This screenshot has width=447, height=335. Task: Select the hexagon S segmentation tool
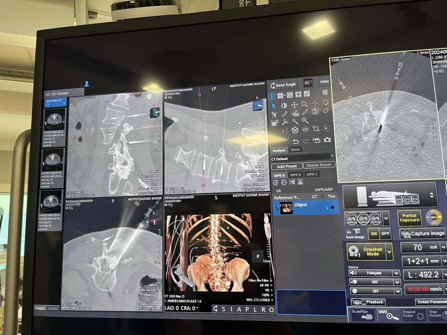315,111
